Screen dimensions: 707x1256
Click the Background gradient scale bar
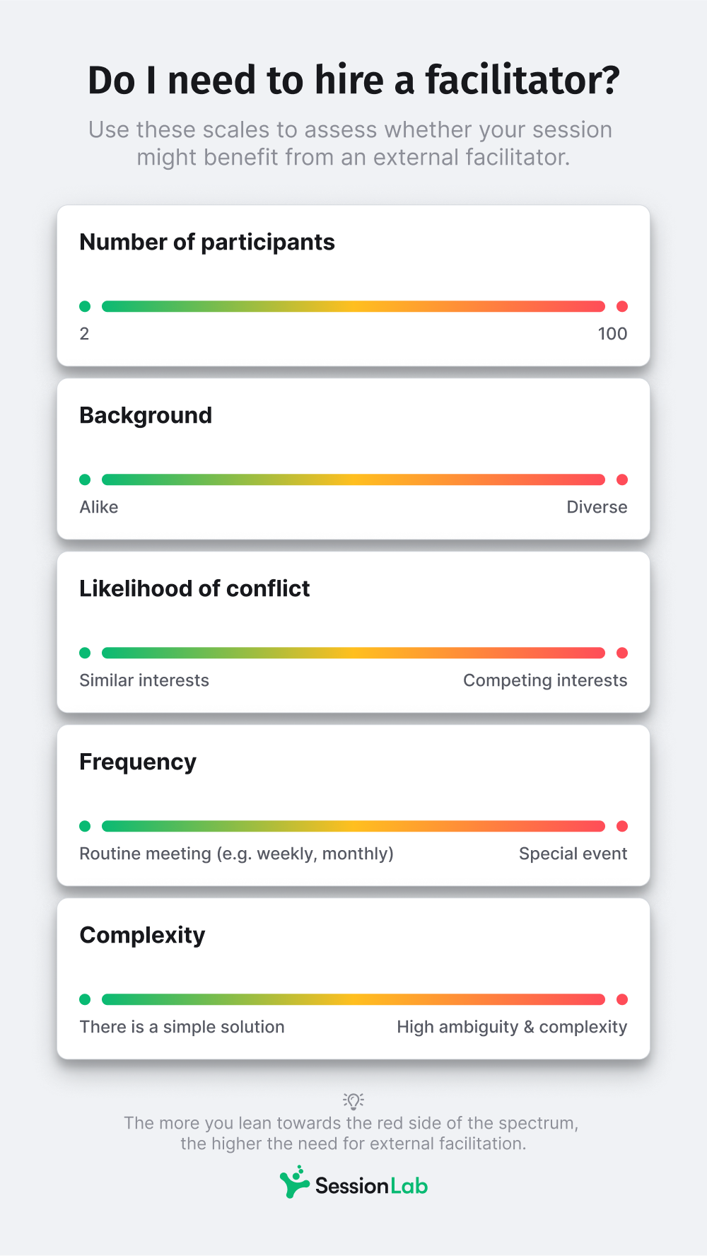[x=353, y=479]
